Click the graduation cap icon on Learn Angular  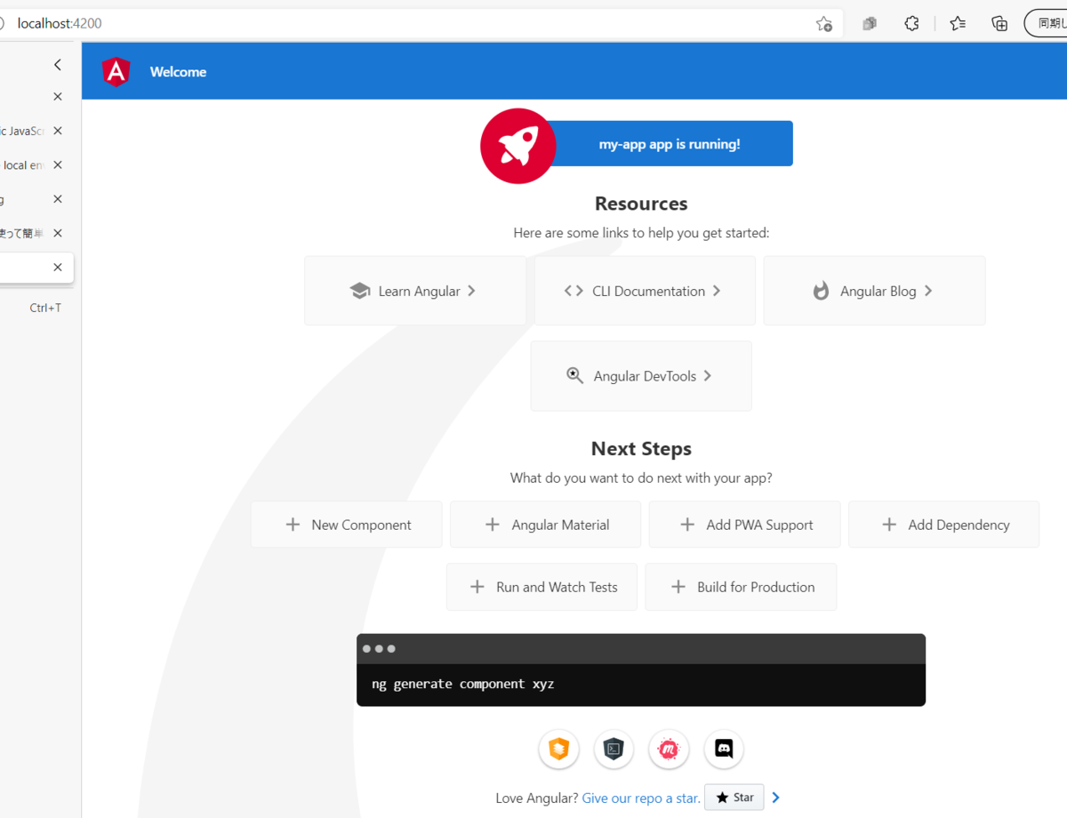tap(360, 291)
